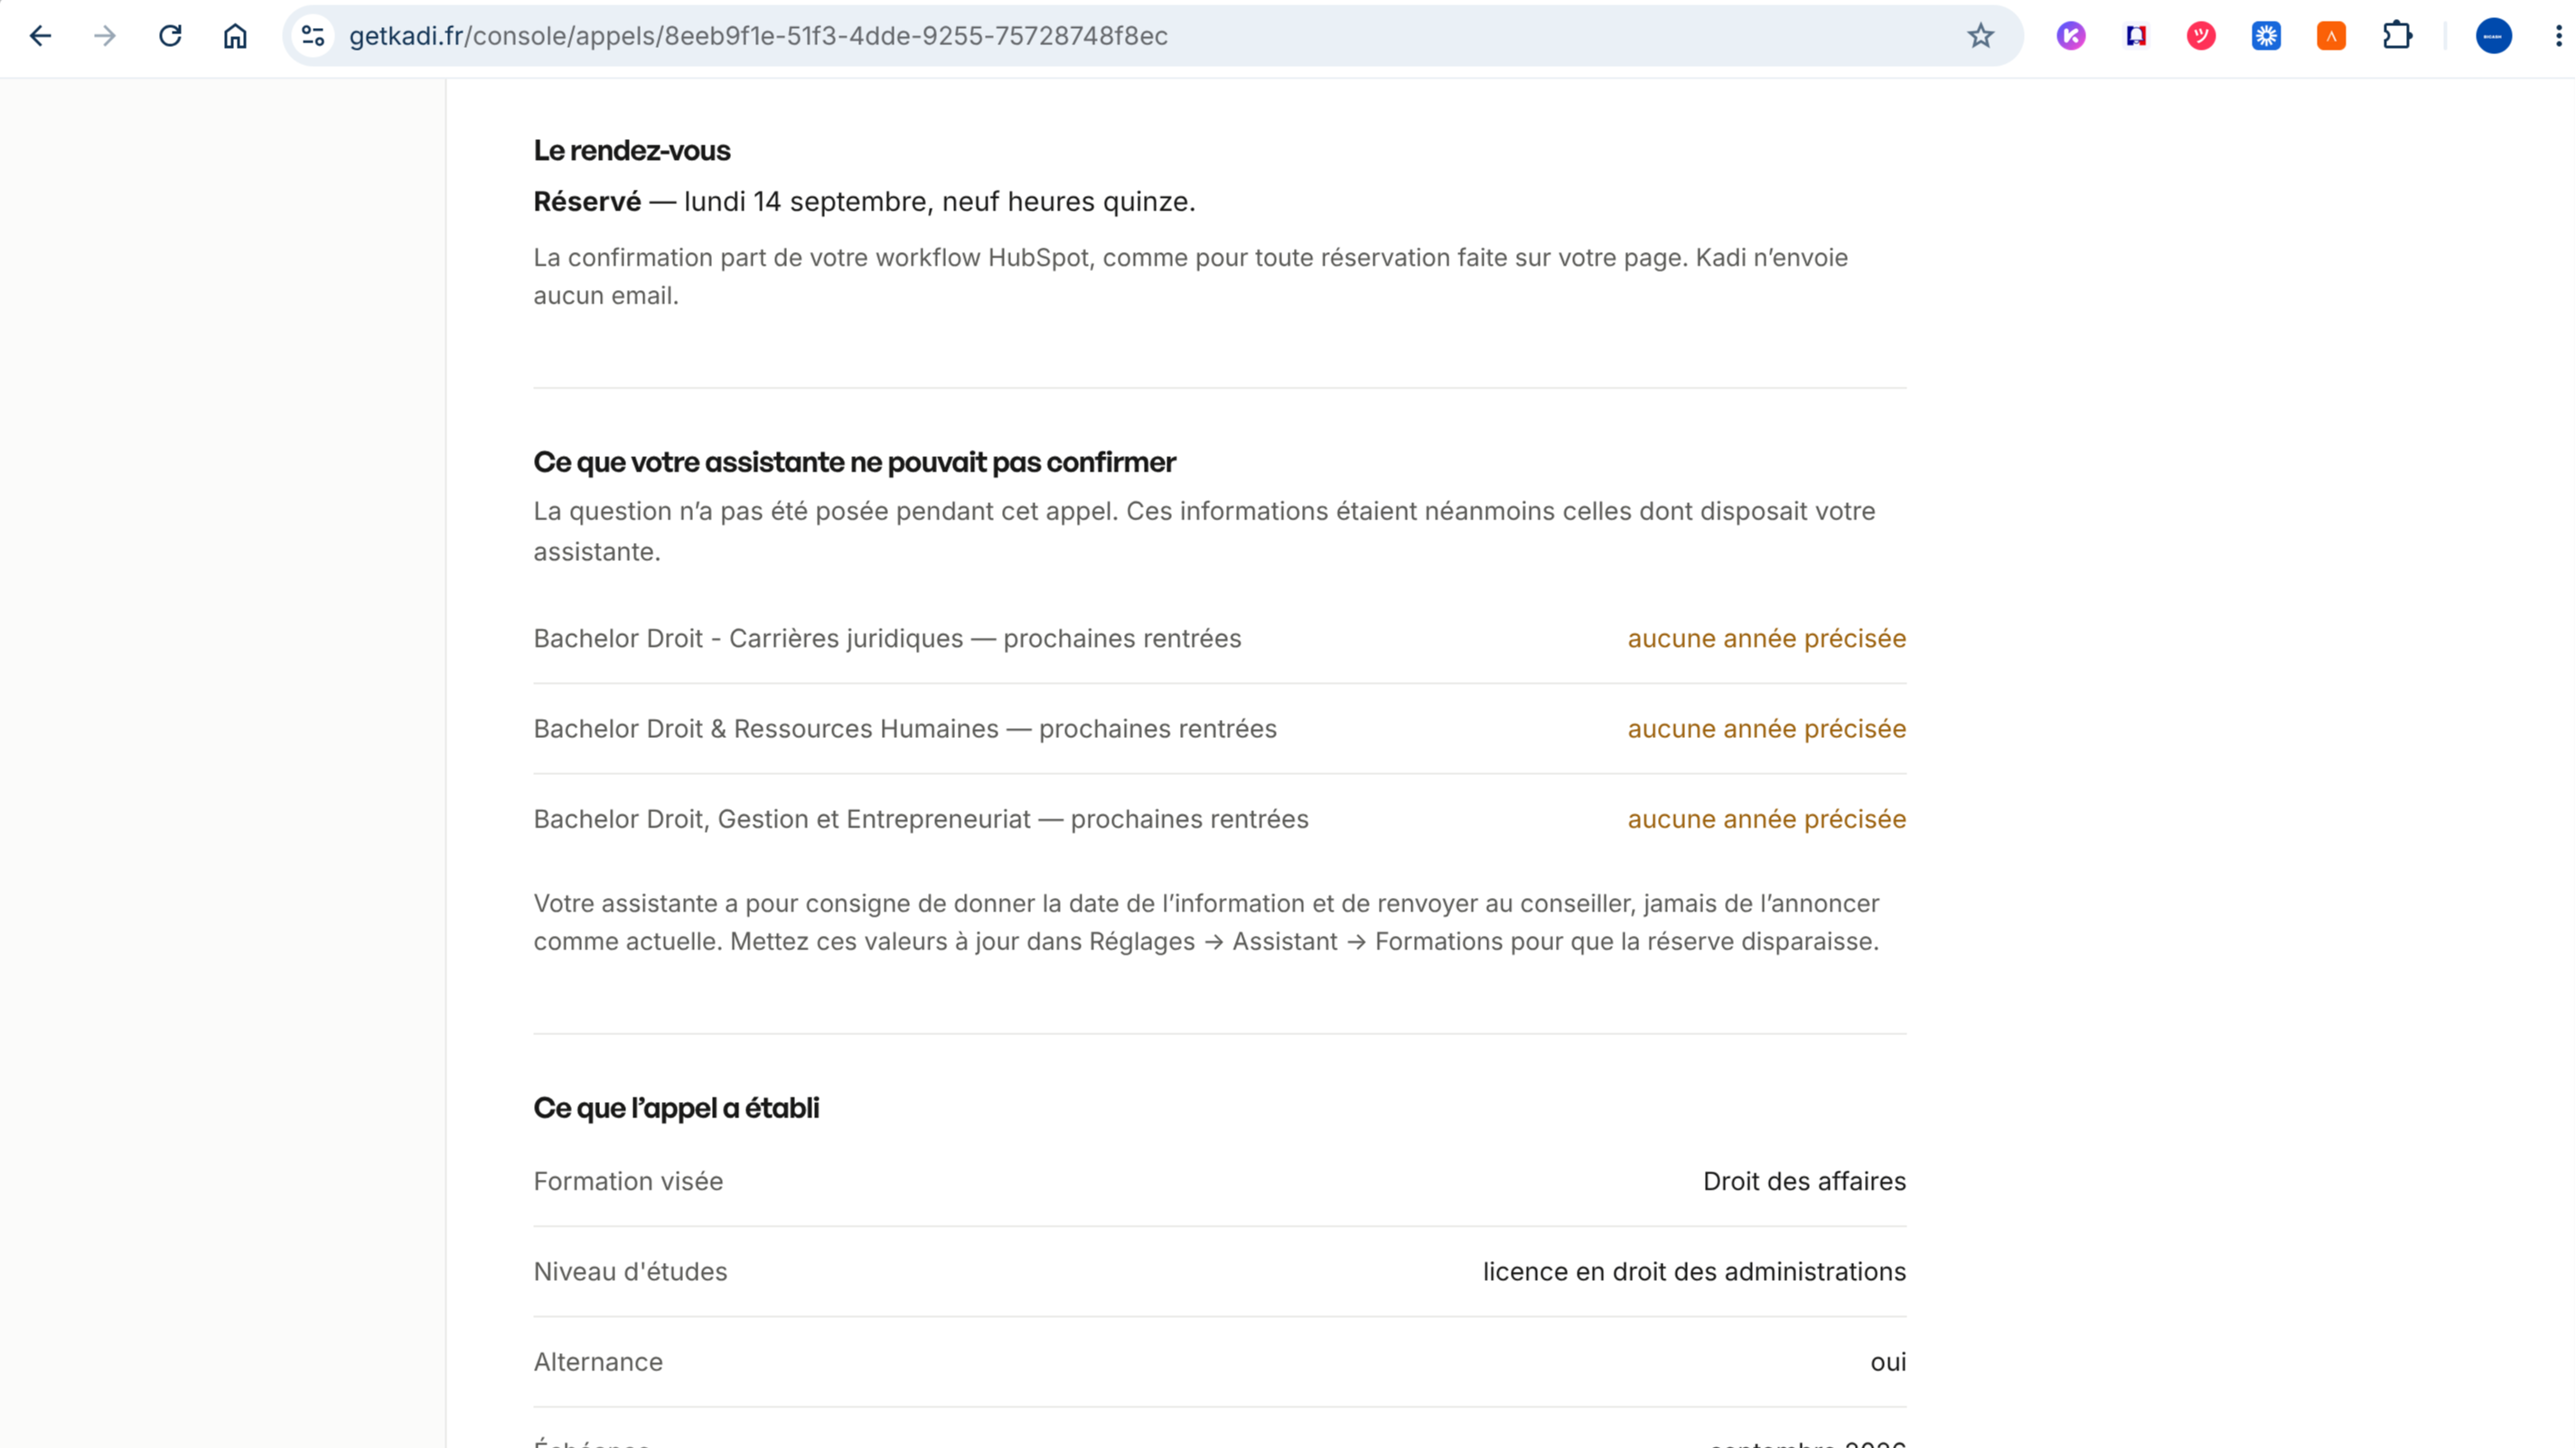Viewport: 2576px width, 1448px height.
Task: Open the browser three-dot menu
Action: coord(2559,36)
